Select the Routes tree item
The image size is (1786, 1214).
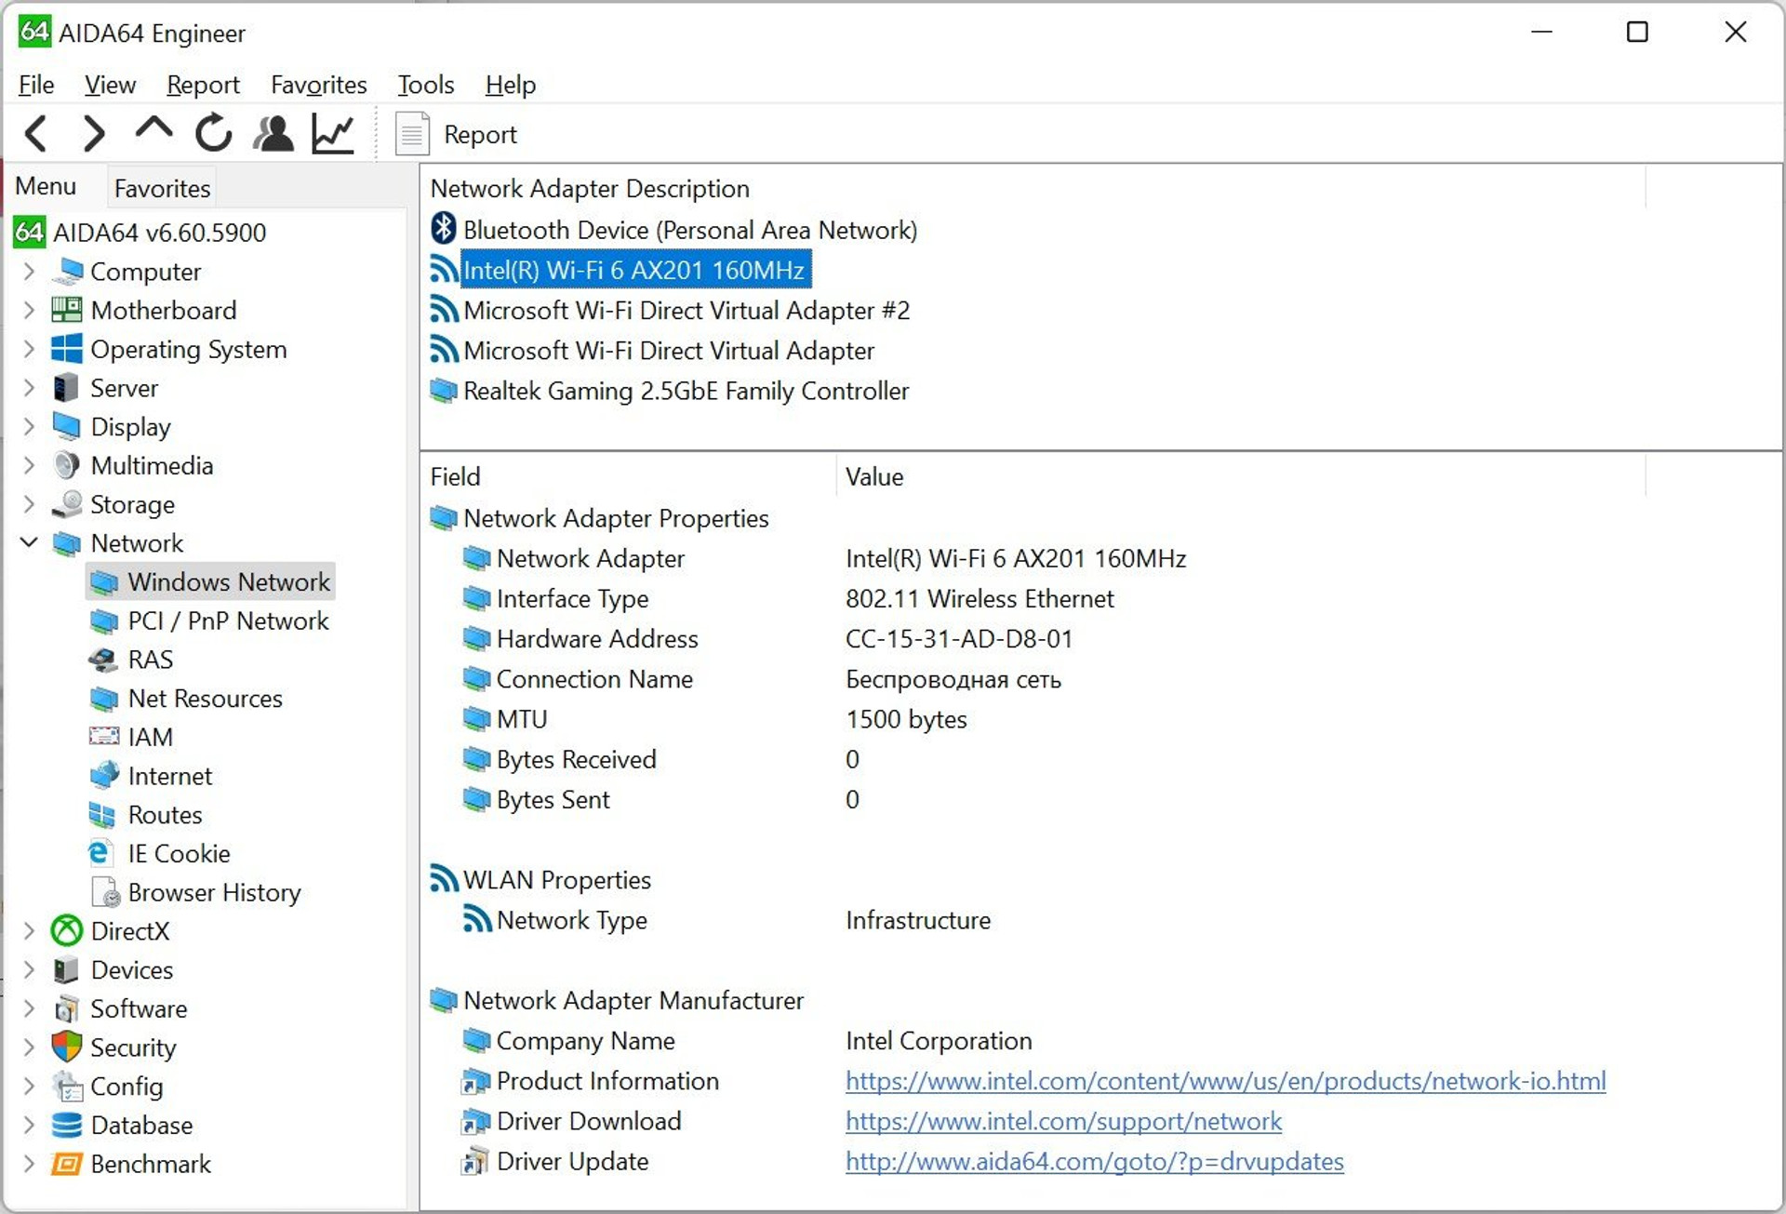[165, 815]
